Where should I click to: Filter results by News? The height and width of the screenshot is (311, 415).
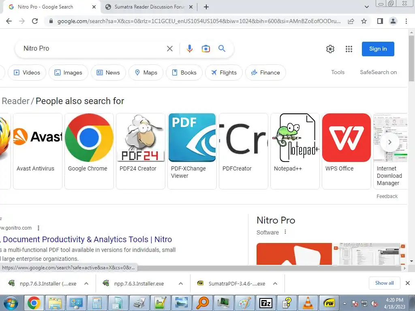pos(108,72)
